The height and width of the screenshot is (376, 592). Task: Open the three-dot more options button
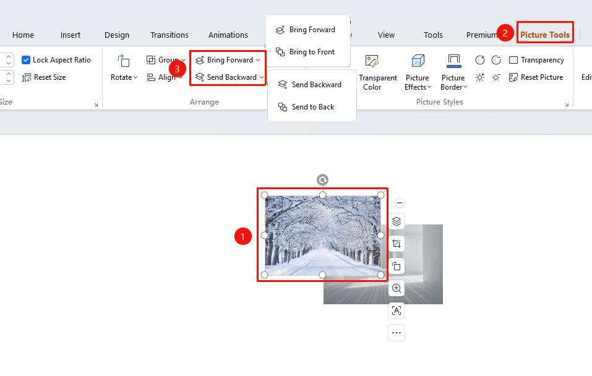tap(397, 333)
